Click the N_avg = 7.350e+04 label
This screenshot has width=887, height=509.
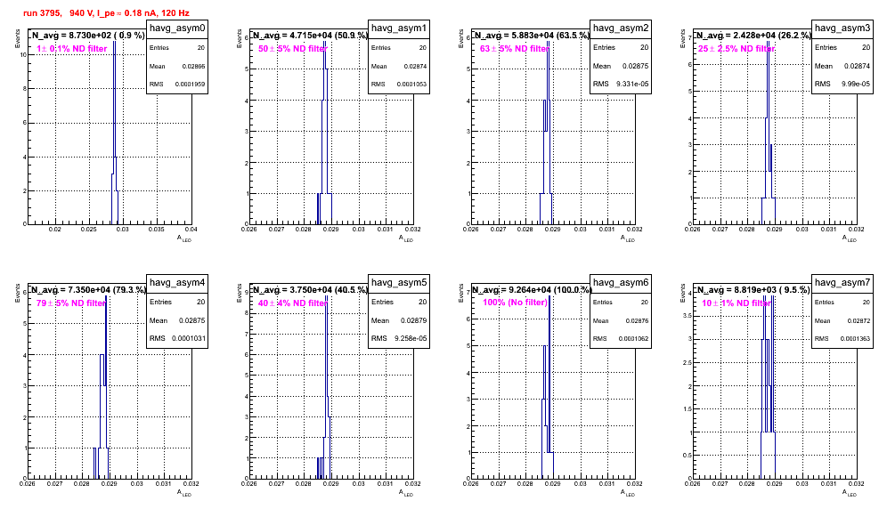(x=88, y=290)
